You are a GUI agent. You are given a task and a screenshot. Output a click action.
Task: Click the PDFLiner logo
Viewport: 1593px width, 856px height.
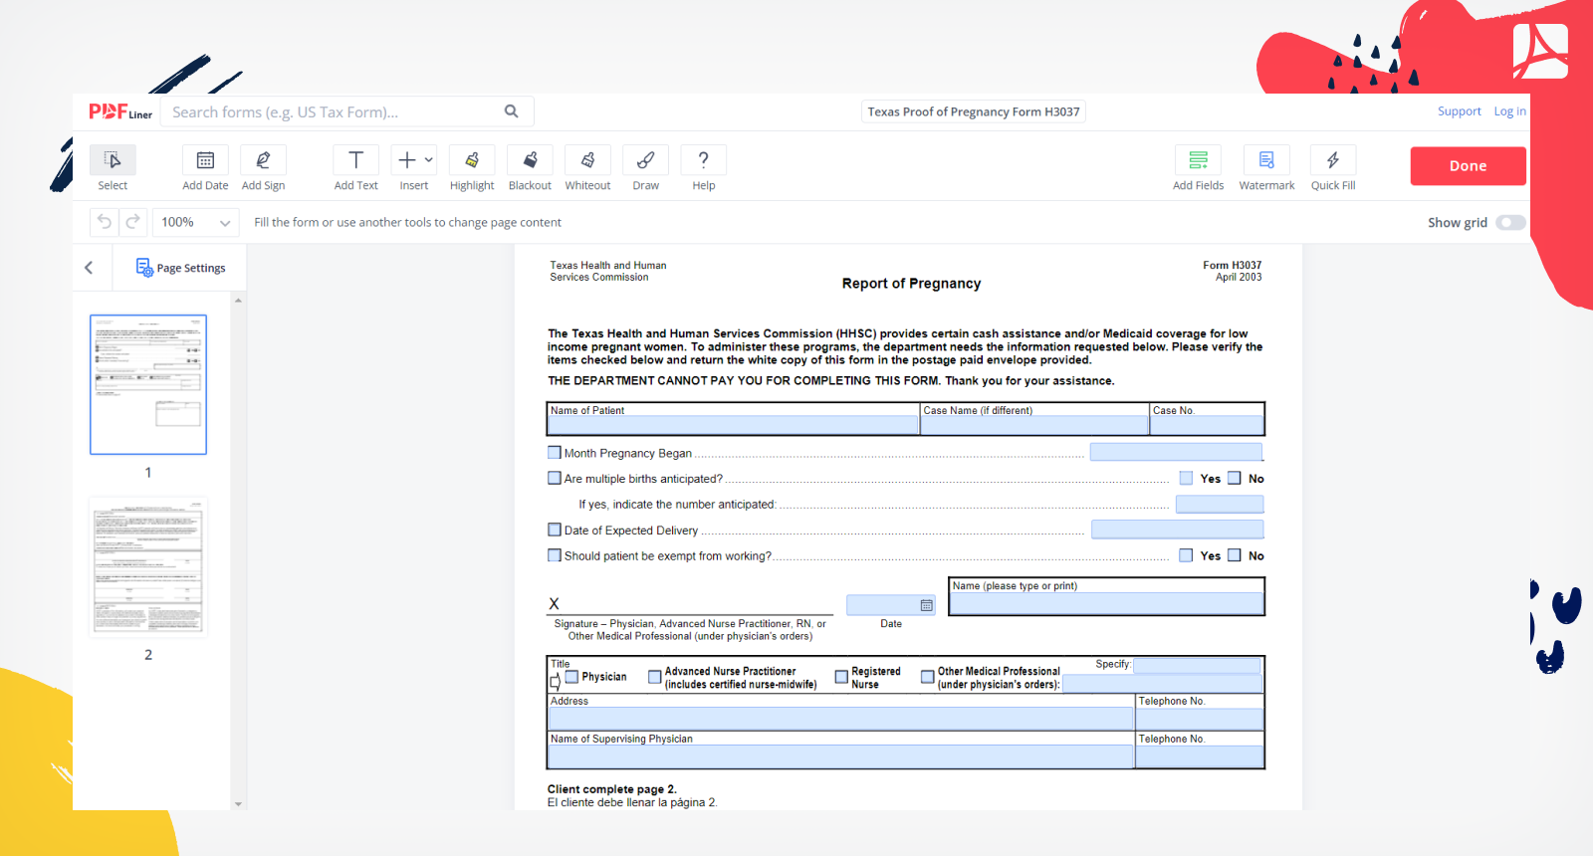pyautogui.click(x=120, y=111)
